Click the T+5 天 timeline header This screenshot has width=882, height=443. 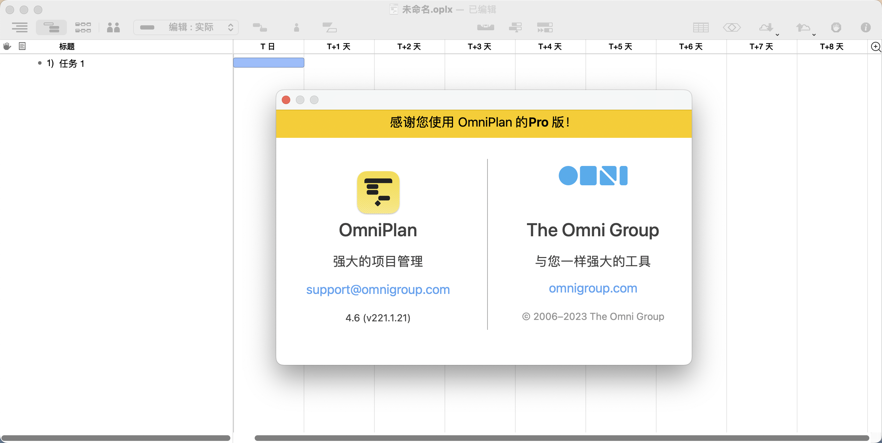621,46
